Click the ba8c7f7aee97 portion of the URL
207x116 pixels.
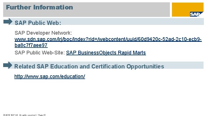[31, 45]
